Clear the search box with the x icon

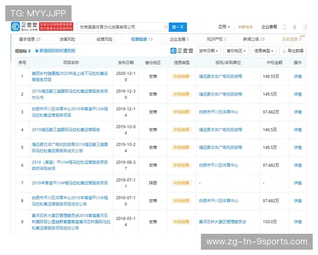[166, 27]
